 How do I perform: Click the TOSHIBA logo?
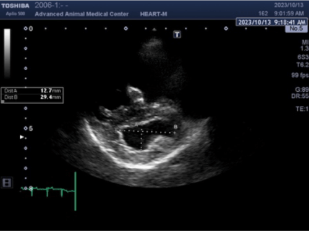click(15, 6)
